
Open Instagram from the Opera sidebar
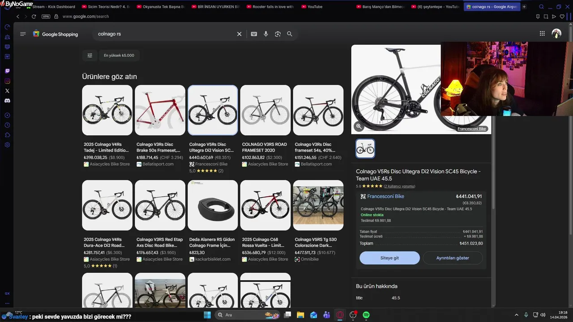tap(7, 81)
